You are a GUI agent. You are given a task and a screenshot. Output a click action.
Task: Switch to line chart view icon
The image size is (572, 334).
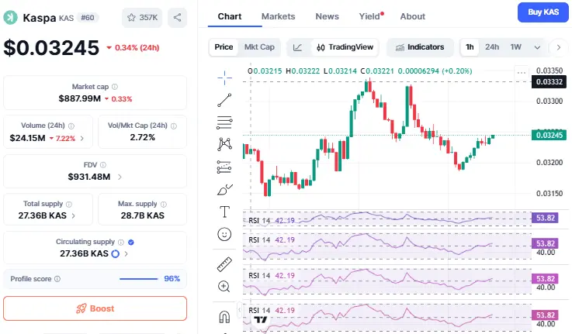(x=298, y=47)
